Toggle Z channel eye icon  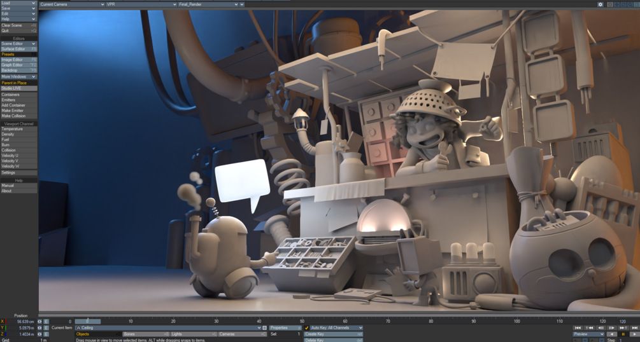(x=39, y=334)
